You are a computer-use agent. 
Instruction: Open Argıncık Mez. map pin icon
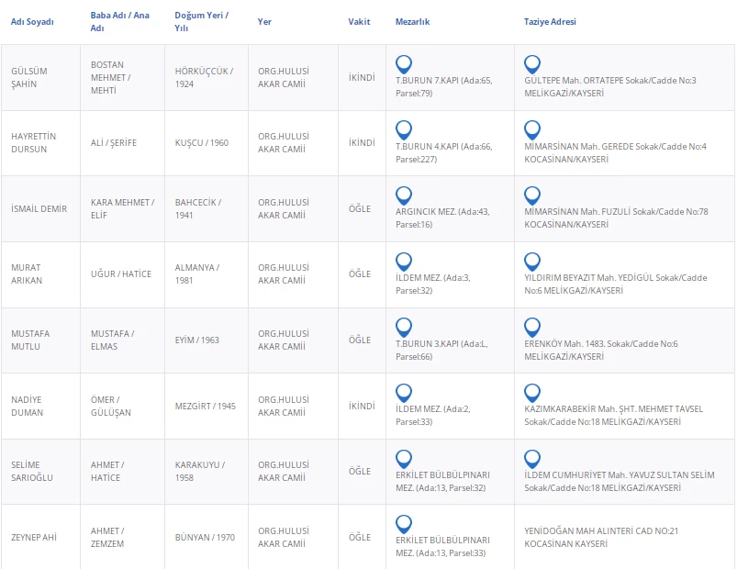[403, 195]
